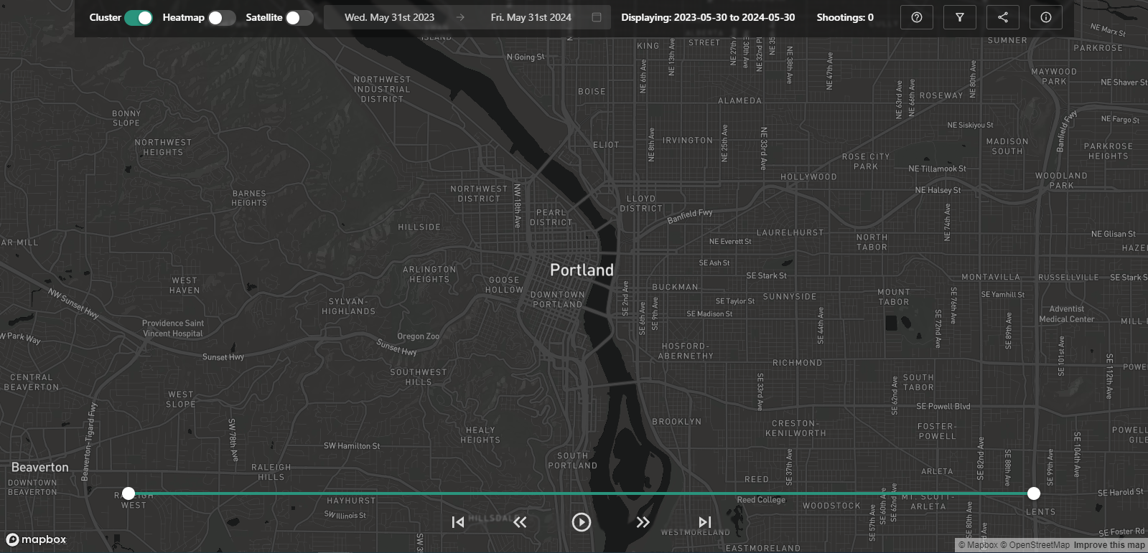The image size is (1148, 553).
Task: Select the start date Wed. May 31st 2023
Action: [389, 17]
